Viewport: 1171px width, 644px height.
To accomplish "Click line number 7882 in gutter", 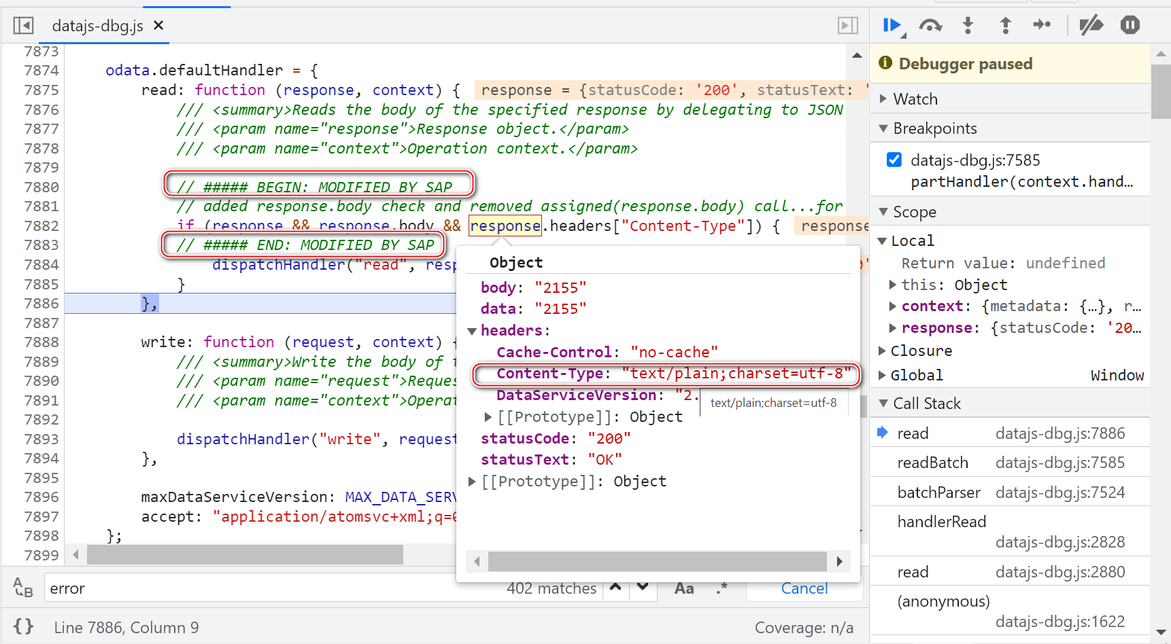I will tap(41, 226).
